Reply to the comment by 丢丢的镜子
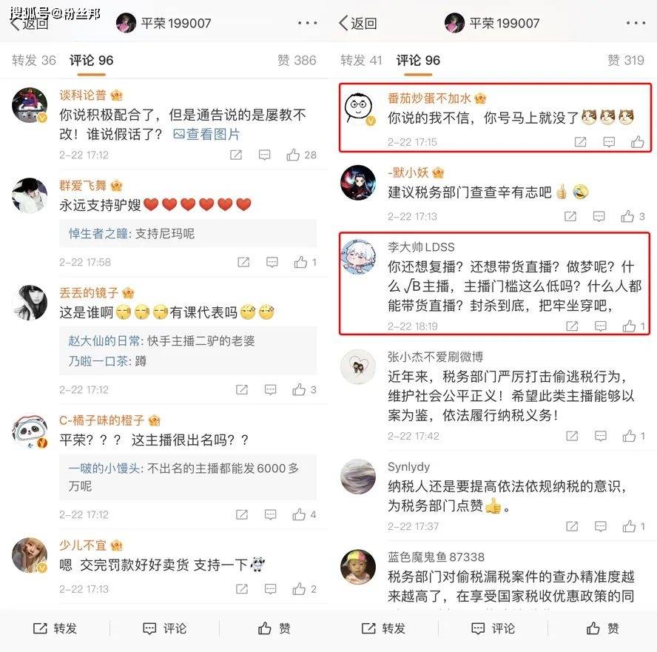This screenshot has height=652, width=657. coord(270,390)
